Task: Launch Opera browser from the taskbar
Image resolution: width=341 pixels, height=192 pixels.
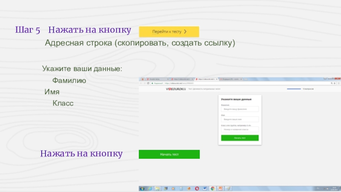Action: click(x=197, y=189)
